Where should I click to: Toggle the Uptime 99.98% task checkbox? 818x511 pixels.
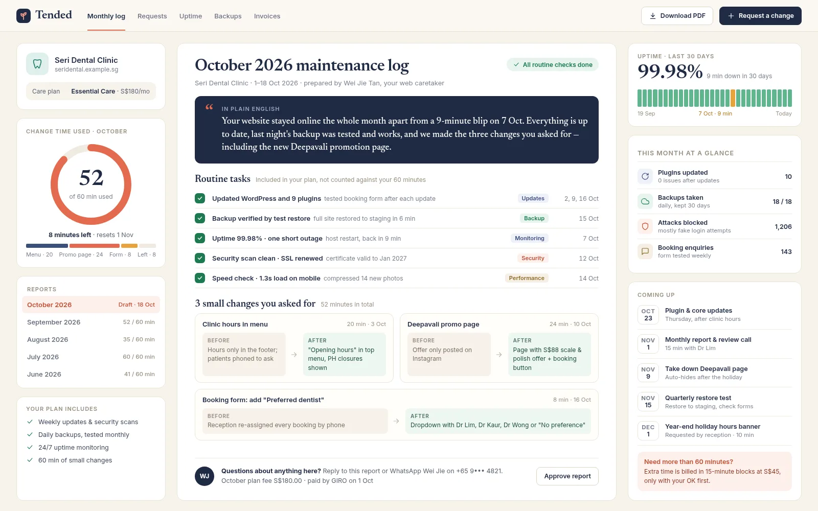(x=200, y=238)
